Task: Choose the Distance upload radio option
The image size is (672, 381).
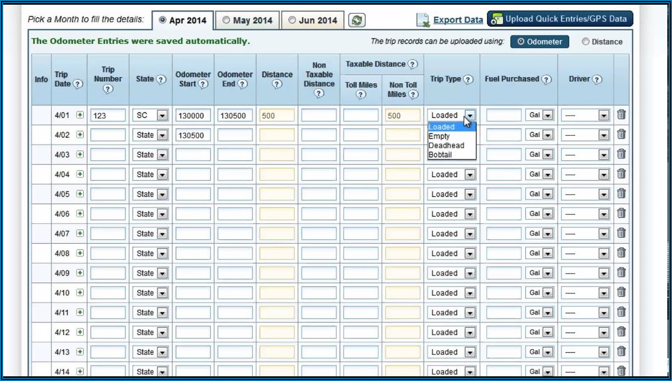Action: [586, 42]
